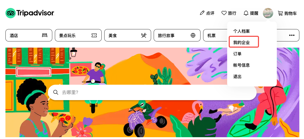Image resolution: width=304 pixels, height=139 pixels.
Task: Choose 帐号信息 in the dropdown
Action: coord(241,65)
